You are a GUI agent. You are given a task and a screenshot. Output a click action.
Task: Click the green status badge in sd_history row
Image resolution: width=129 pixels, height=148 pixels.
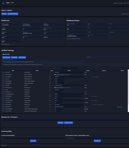(x=120, y=107)
